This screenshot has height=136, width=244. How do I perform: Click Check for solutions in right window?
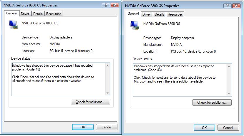click(212, 103)
